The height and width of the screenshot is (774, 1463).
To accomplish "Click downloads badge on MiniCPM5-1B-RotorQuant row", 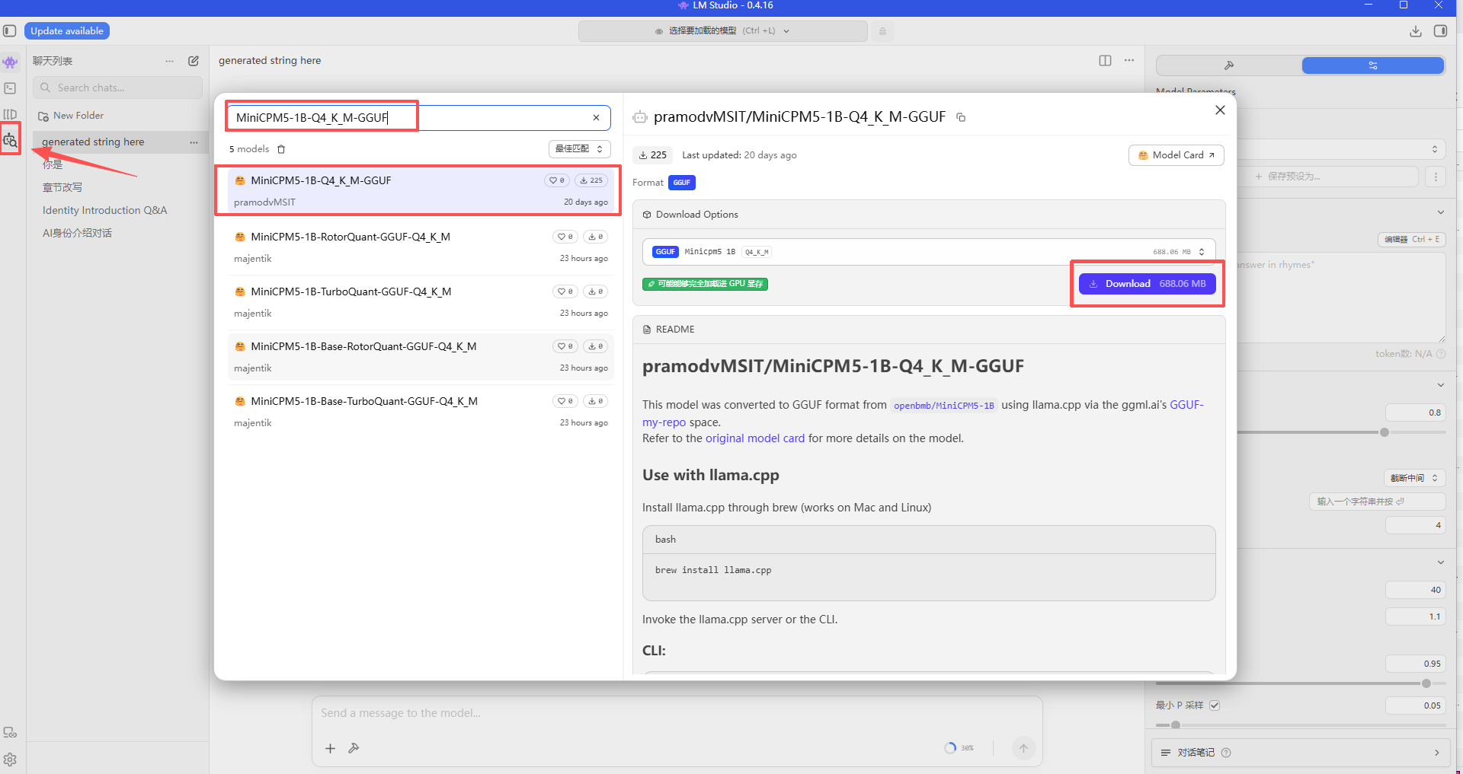I will (596, 237).
